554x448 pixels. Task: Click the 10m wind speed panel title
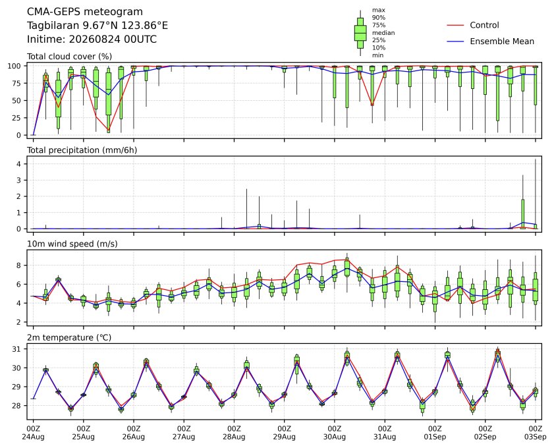(x=72, y=244)
